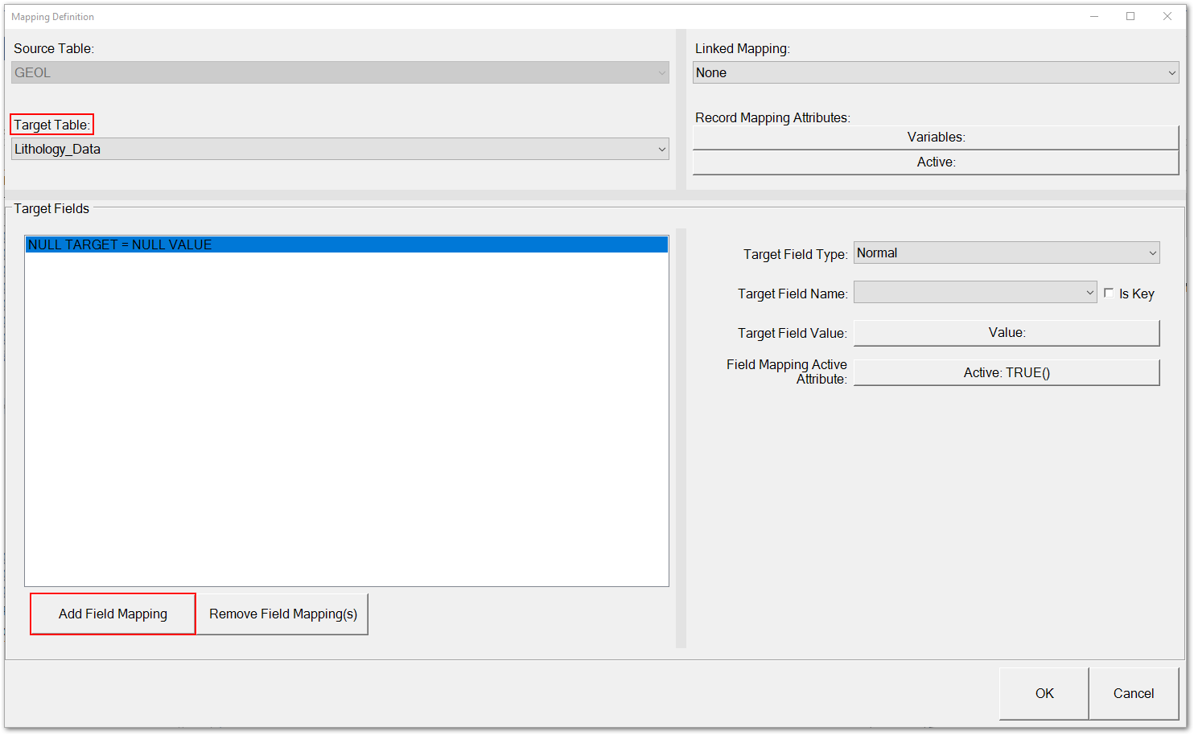Click Remove Field Mapping(s)
Screen dimensions: 1194x735
point(282,614)
